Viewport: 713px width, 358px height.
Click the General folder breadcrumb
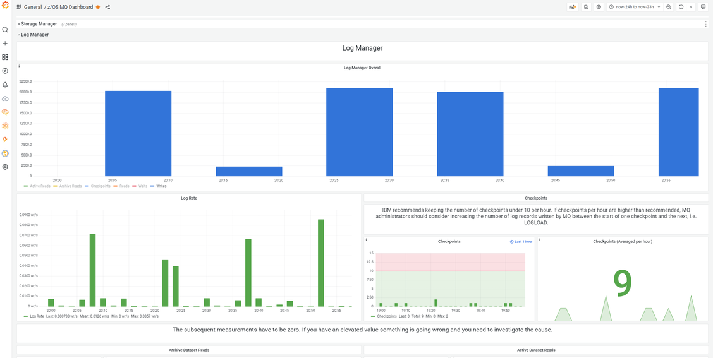(33, 8)
